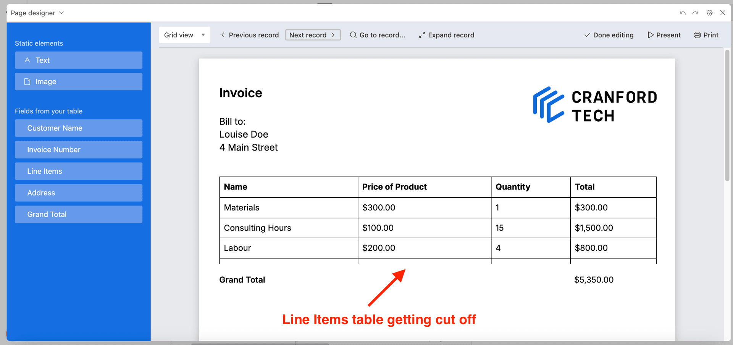733x345 pixels.
Task: Expand the Page designer title chevron
Action: [61, 13]
